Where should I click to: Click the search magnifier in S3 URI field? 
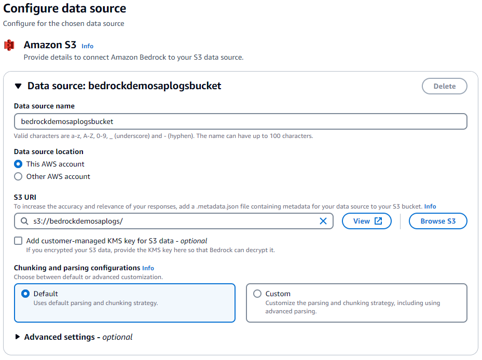[x=24, y=221]
